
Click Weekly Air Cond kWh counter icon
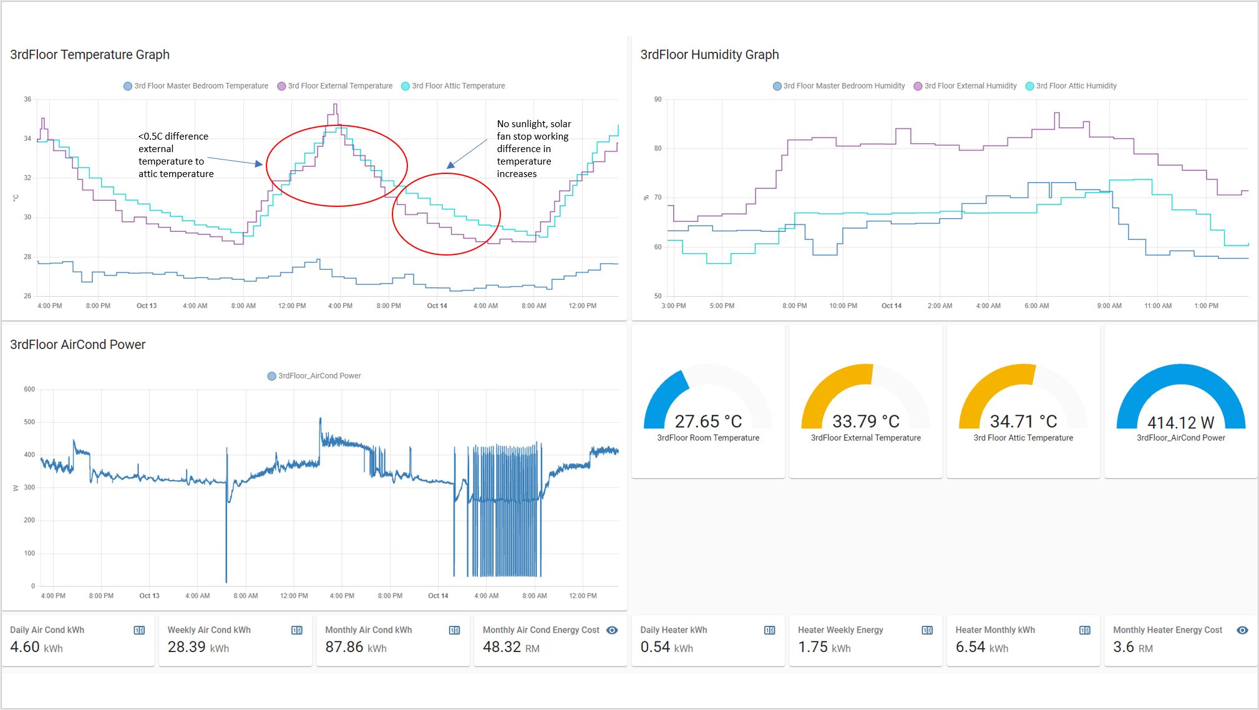(297, 630)
